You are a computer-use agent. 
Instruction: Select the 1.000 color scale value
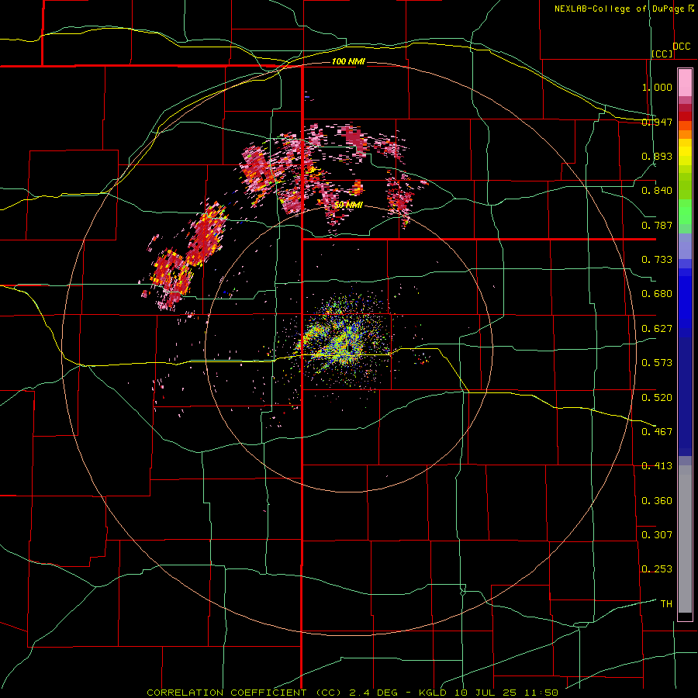657,87
